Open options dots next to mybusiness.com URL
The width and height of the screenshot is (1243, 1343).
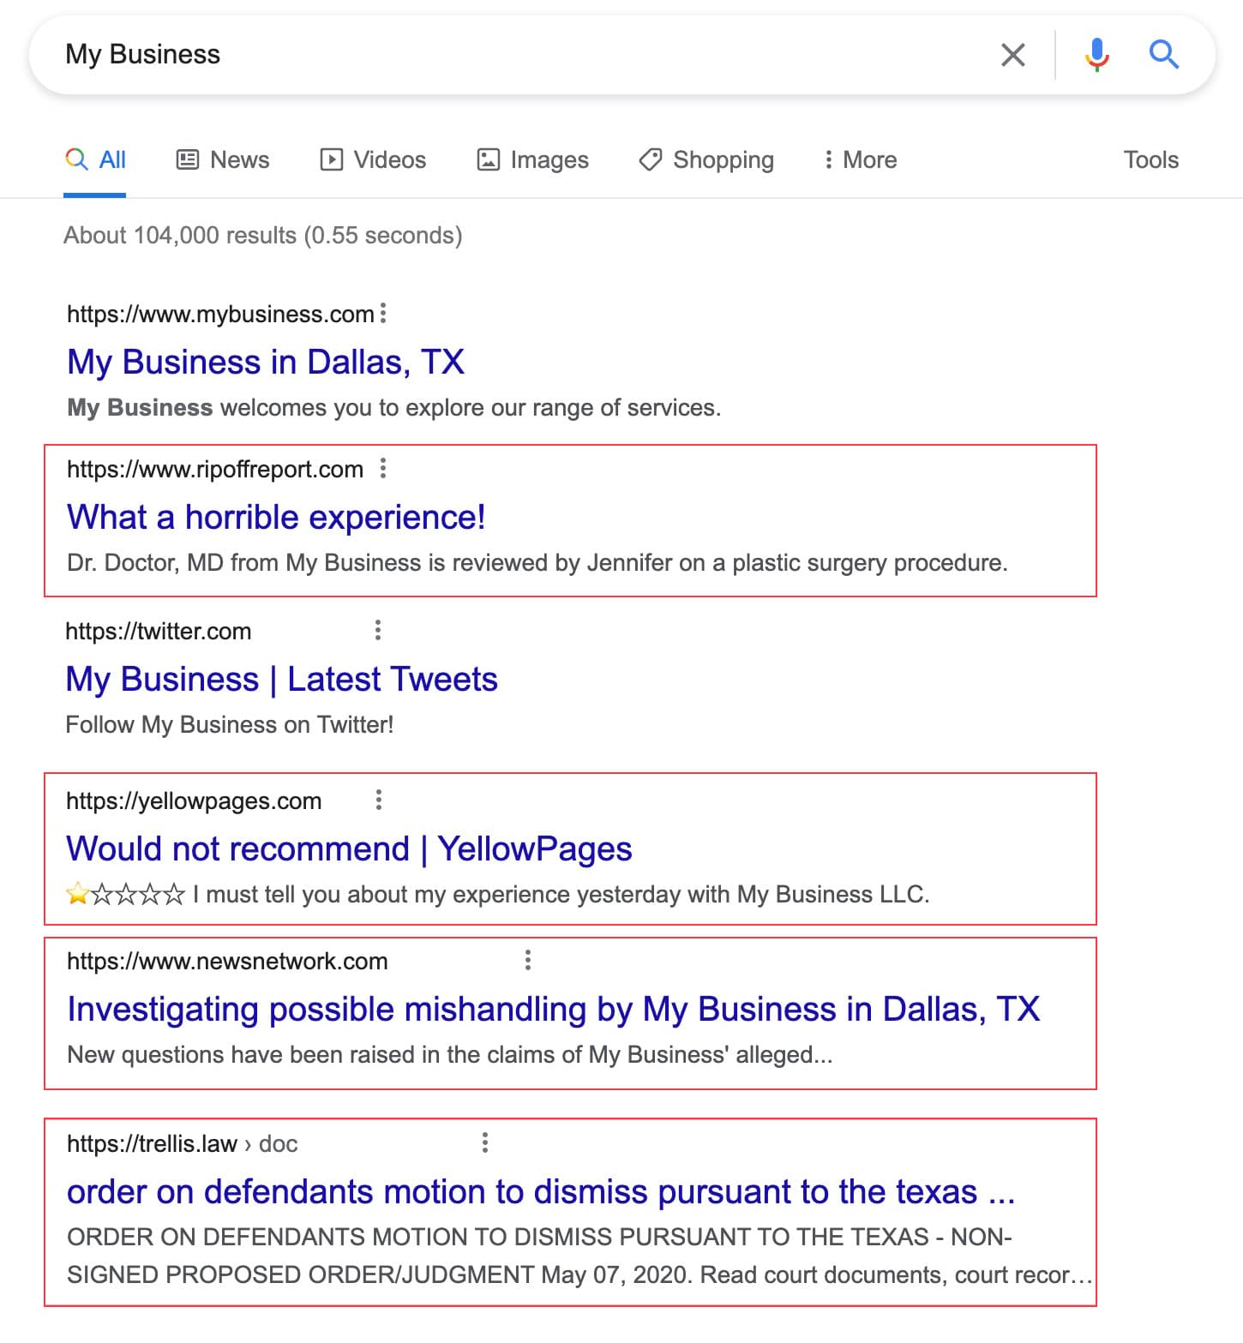coord(383,314)
